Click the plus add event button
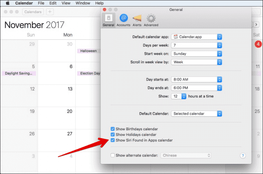This screenshot has height=174, width=263. pyautogui.click(x=50, y=12)
